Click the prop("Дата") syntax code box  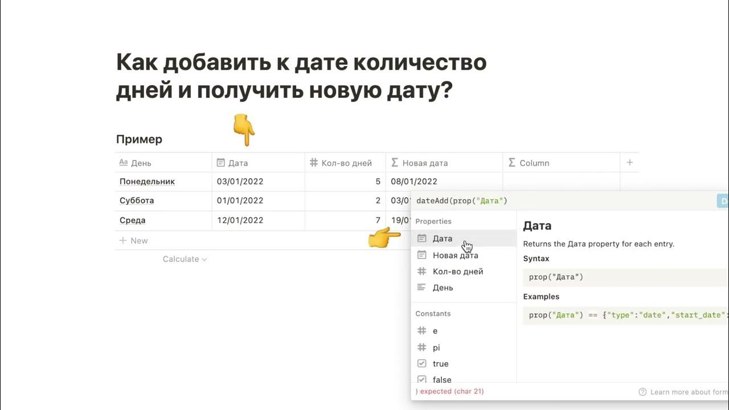click(626, 277)
